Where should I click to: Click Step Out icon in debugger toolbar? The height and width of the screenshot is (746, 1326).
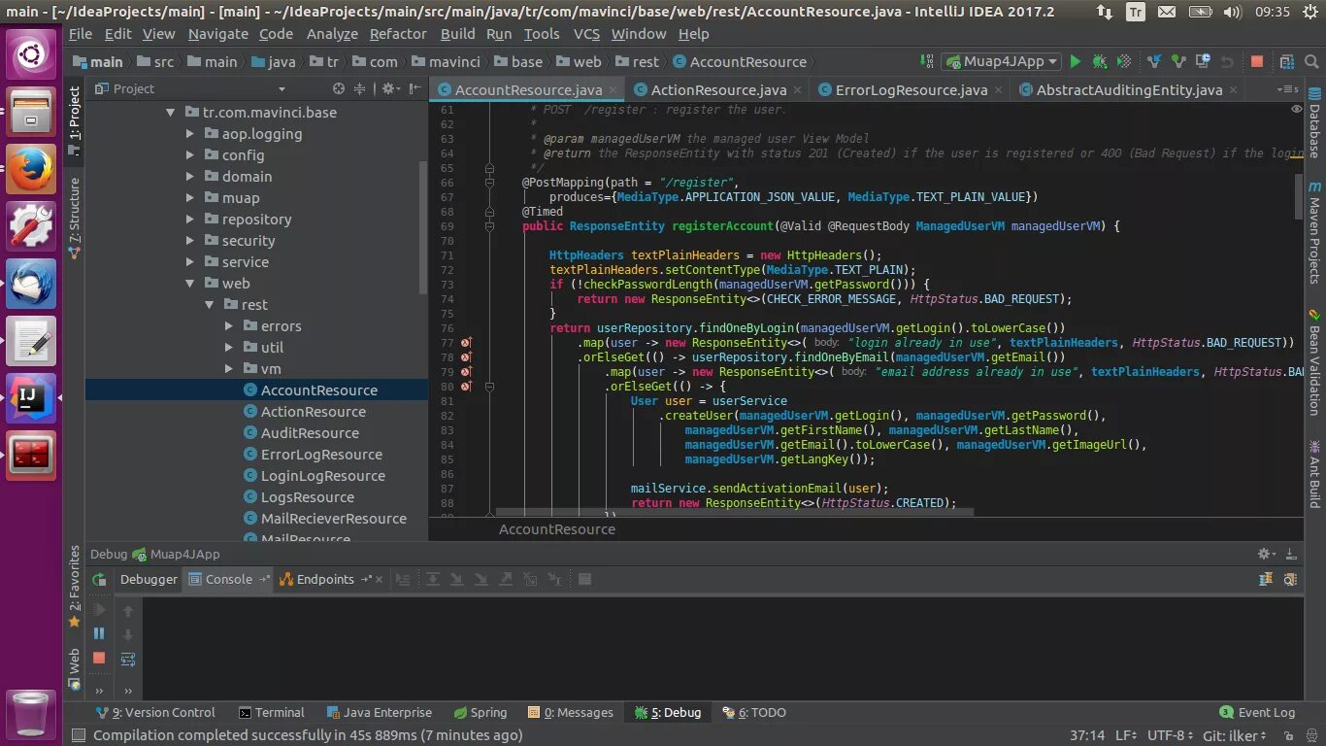pos(505,579)
